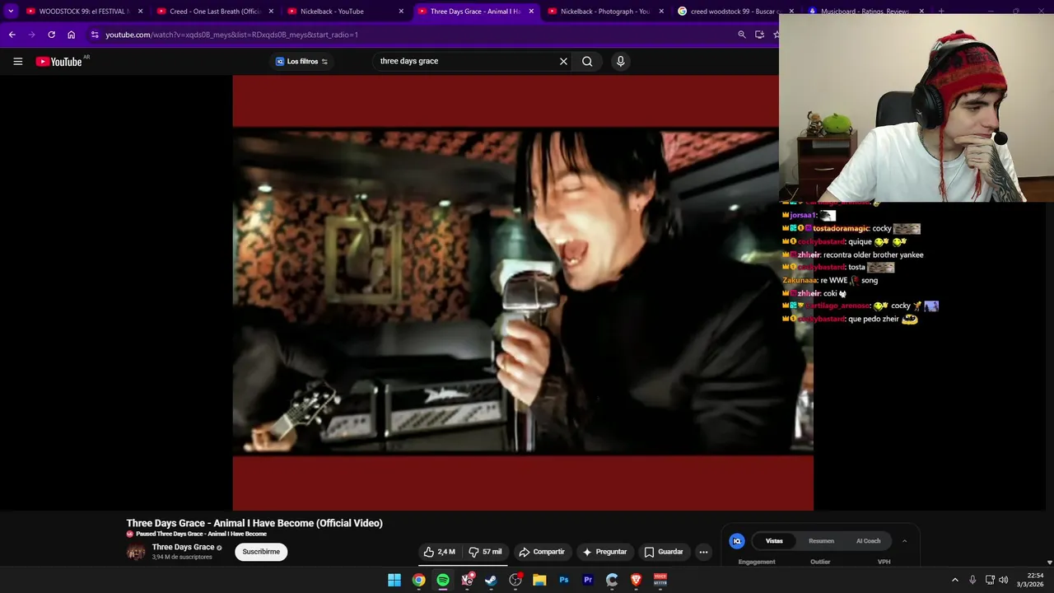Screen dimensions: 1054x593
Task: Click the Compartir share button
Action: 542,552
